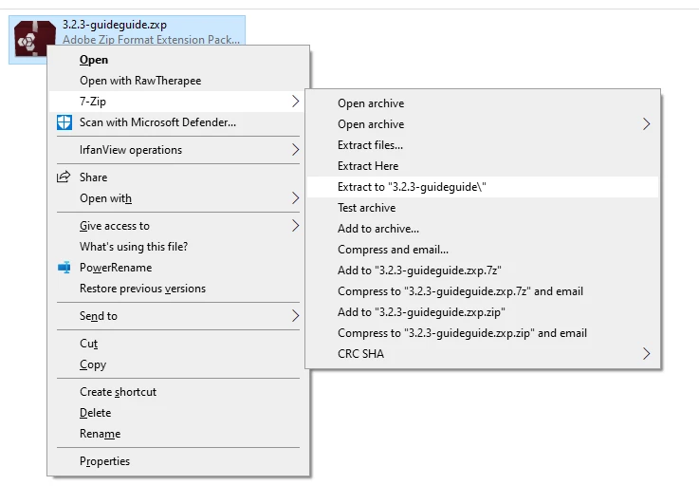699x504 pixels.
Task: Click the Microsoft Defender shield icon
Action: tap(64, 122)
